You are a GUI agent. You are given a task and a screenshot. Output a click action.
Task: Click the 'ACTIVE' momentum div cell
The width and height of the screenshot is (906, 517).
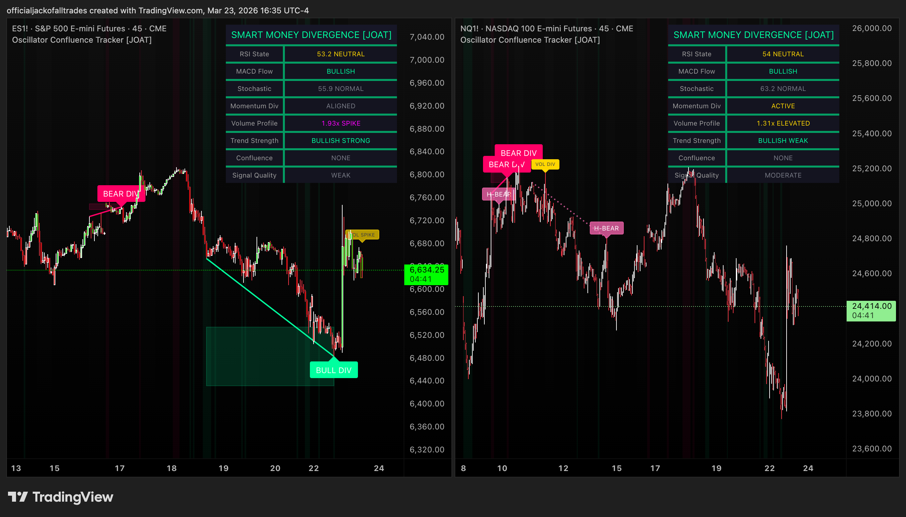coord(783,106)
